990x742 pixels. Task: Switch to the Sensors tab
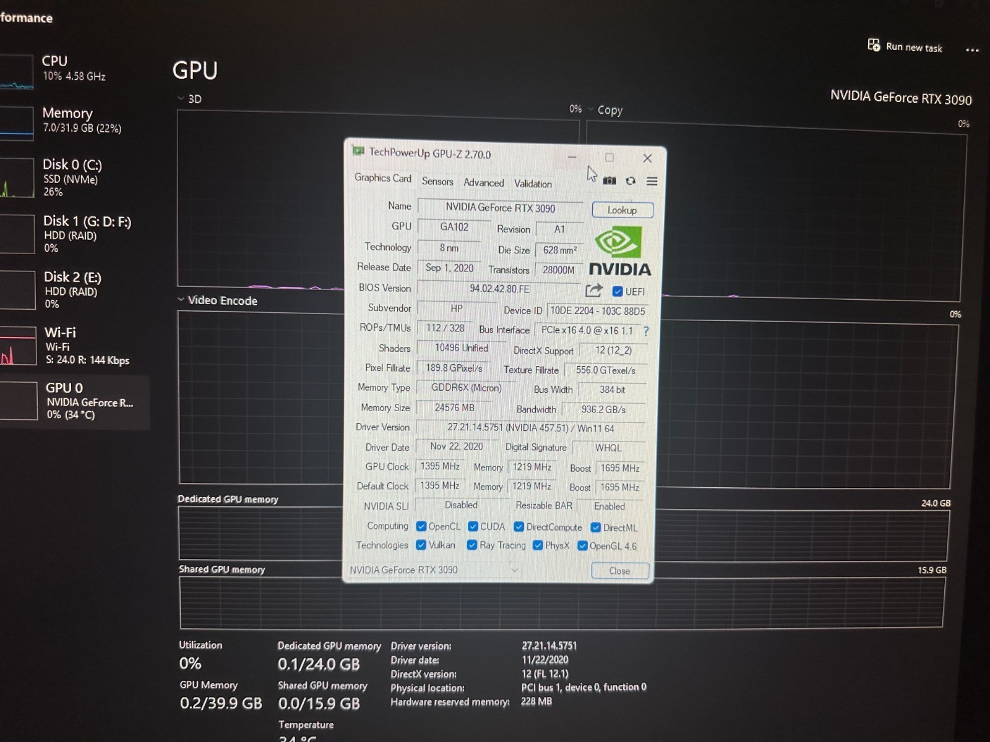point(437,181)
